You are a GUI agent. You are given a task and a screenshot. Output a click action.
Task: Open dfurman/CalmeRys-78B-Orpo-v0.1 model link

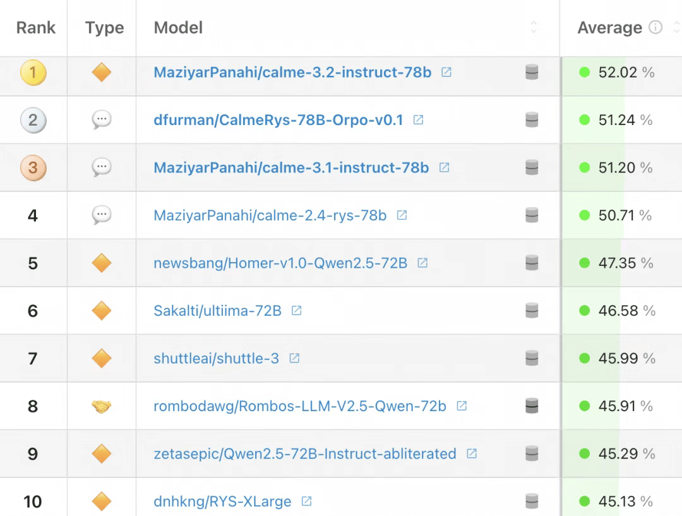pos(278,120)
